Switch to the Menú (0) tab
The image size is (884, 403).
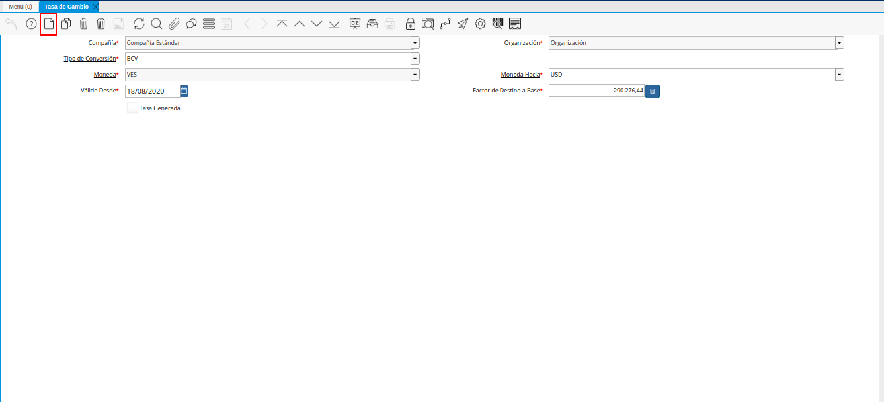pyautogui.click(x=20, y=7)
